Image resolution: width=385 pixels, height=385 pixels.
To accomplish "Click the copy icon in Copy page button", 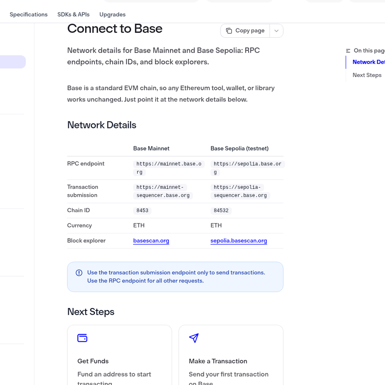I will [x=229, y=31].
